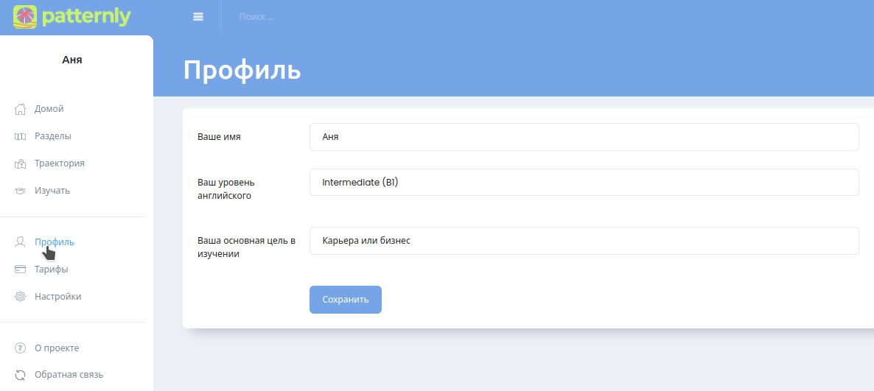Open the Настройки menu item
Image resolution: width=874 pixels, height=391 pixels.
point(57,297)
